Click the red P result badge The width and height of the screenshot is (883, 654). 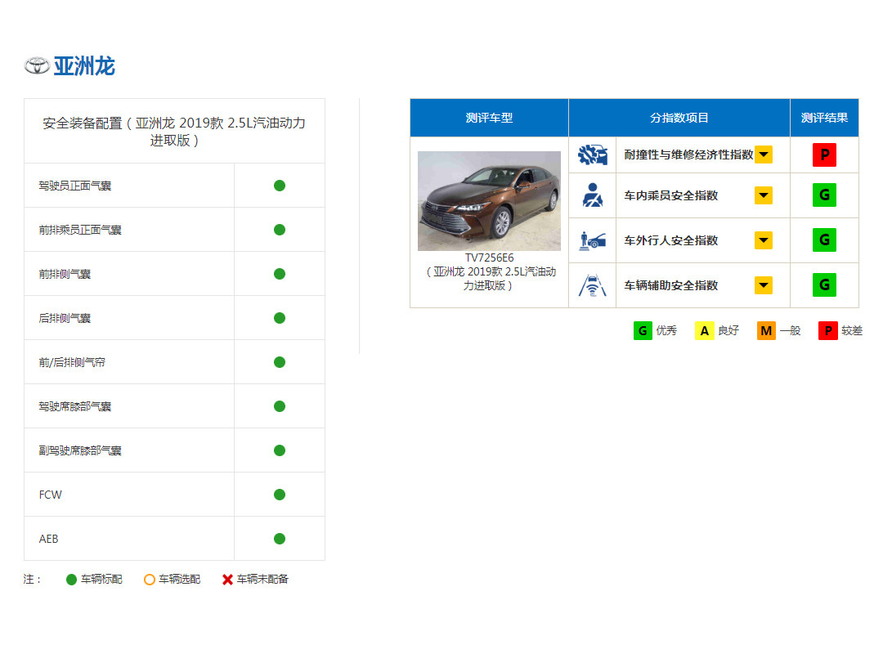(x=824, y=155)
